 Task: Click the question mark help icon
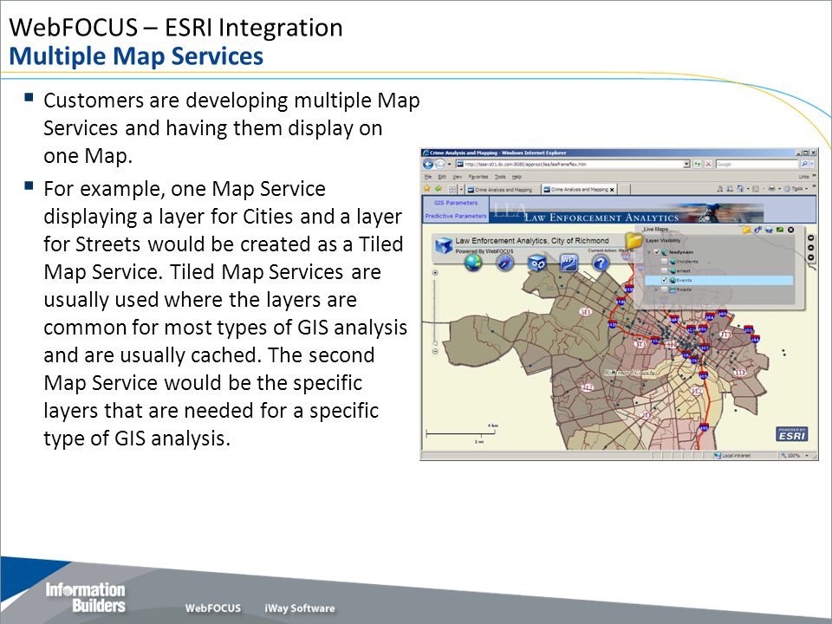click(x=600, y=263)
